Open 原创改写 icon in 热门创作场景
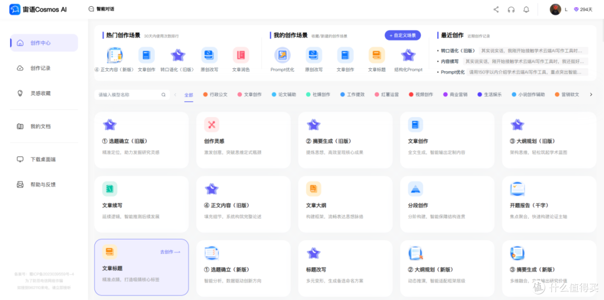Screen dimensions: 604x300 (209, 55)
